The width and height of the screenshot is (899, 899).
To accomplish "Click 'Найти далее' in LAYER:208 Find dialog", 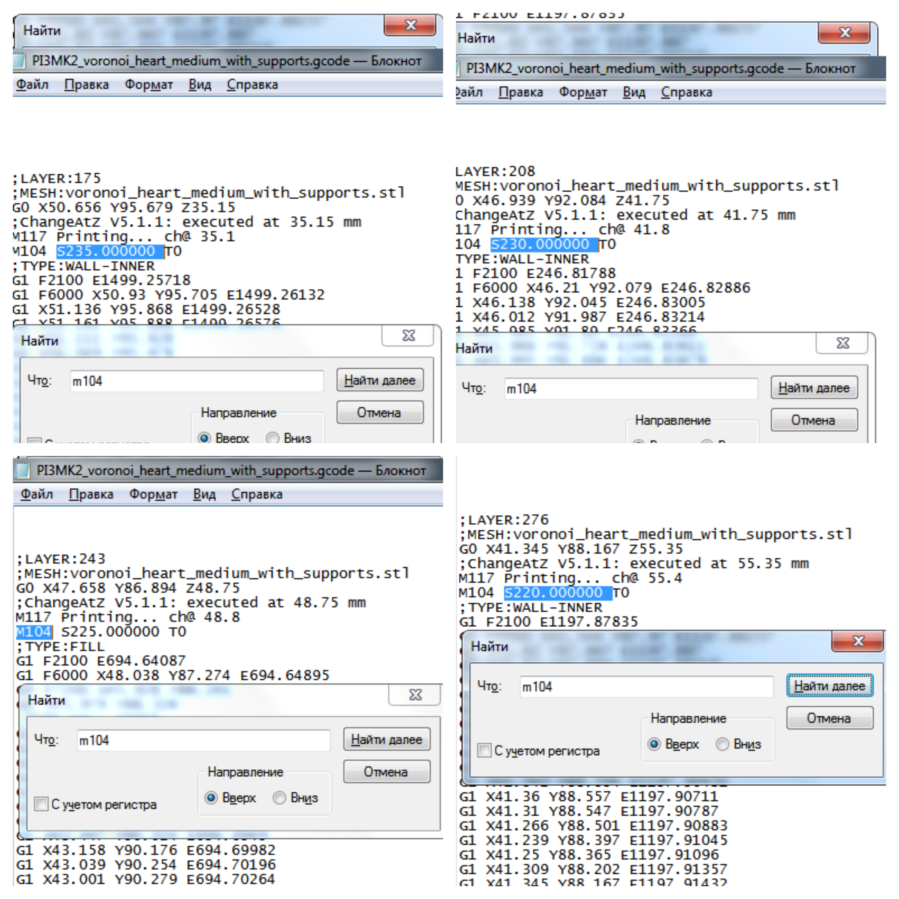I will (x=814, y=388).
